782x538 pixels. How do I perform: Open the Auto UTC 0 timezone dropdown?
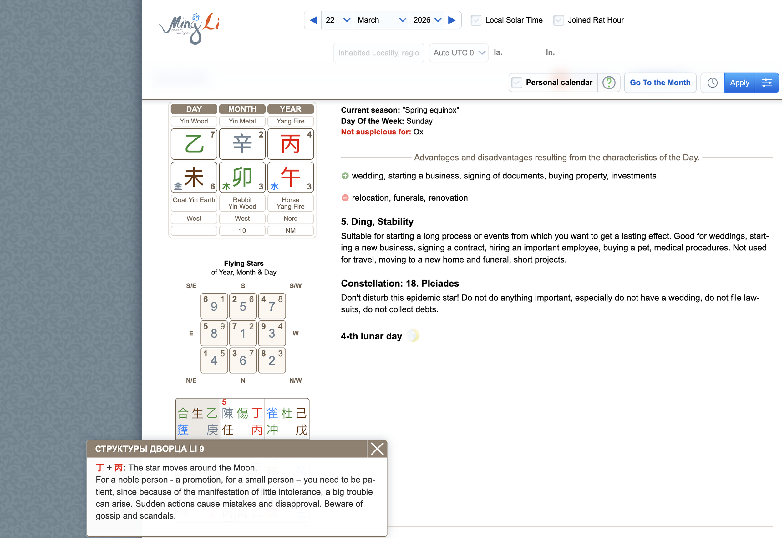(459, 53)
